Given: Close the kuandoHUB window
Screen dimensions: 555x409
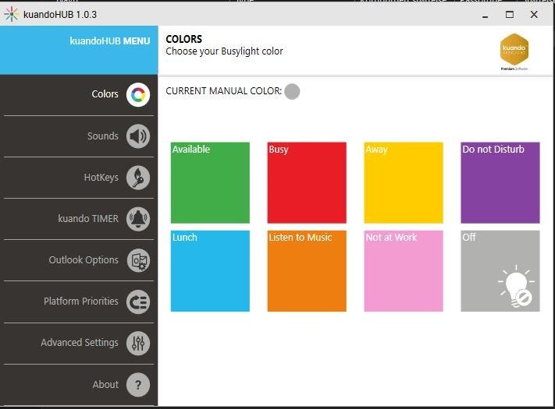Looking at the screenshot, I should (x=534, y=15).
